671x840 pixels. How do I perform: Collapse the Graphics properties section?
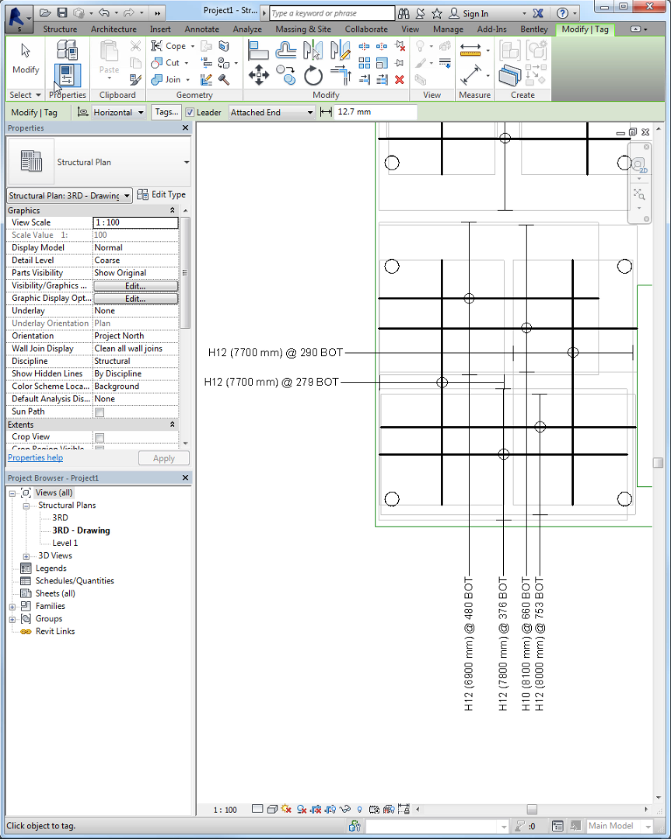tap(172, 211)
